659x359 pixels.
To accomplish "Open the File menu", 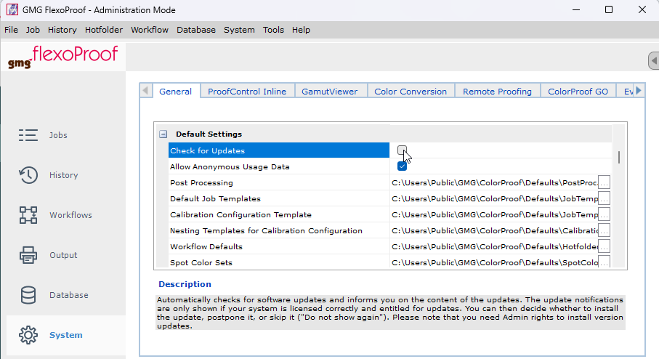I will tap(11, 30).
